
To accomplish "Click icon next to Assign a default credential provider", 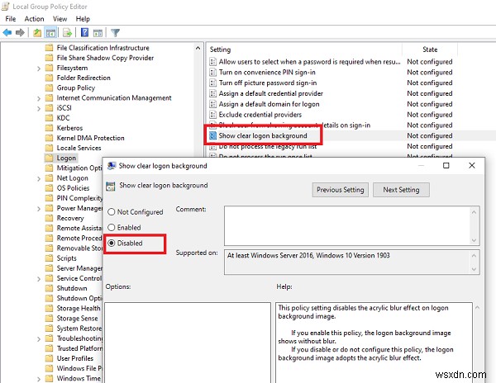I will coord(213,93).
